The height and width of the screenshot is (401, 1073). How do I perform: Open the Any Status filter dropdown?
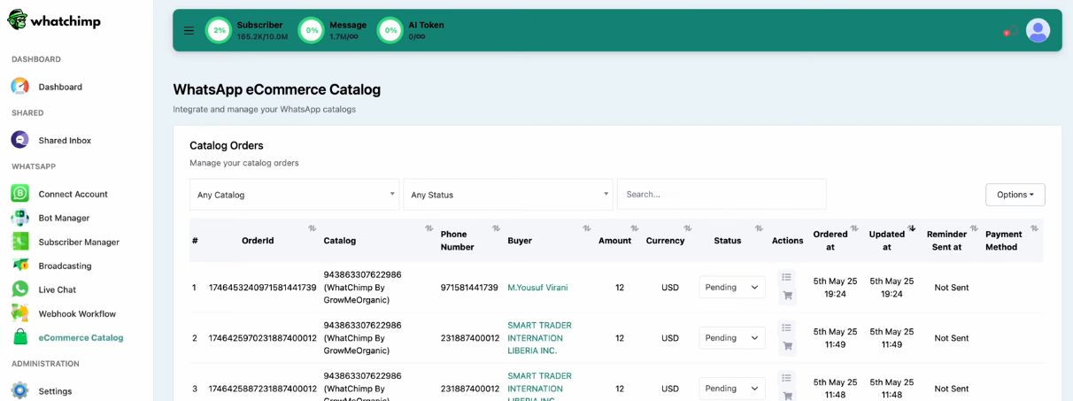click(x=508, y=195)
